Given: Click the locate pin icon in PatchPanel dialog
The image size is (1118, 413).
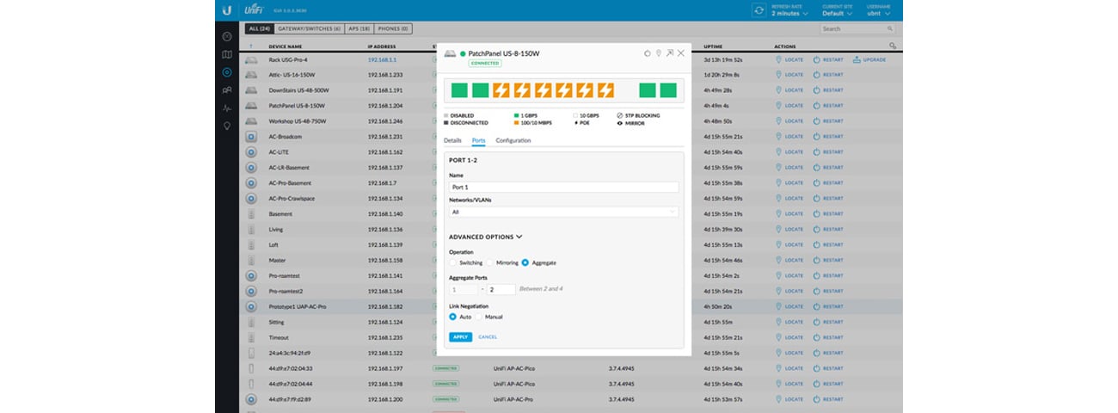Looking at the screenshot, I should point(658,53).
